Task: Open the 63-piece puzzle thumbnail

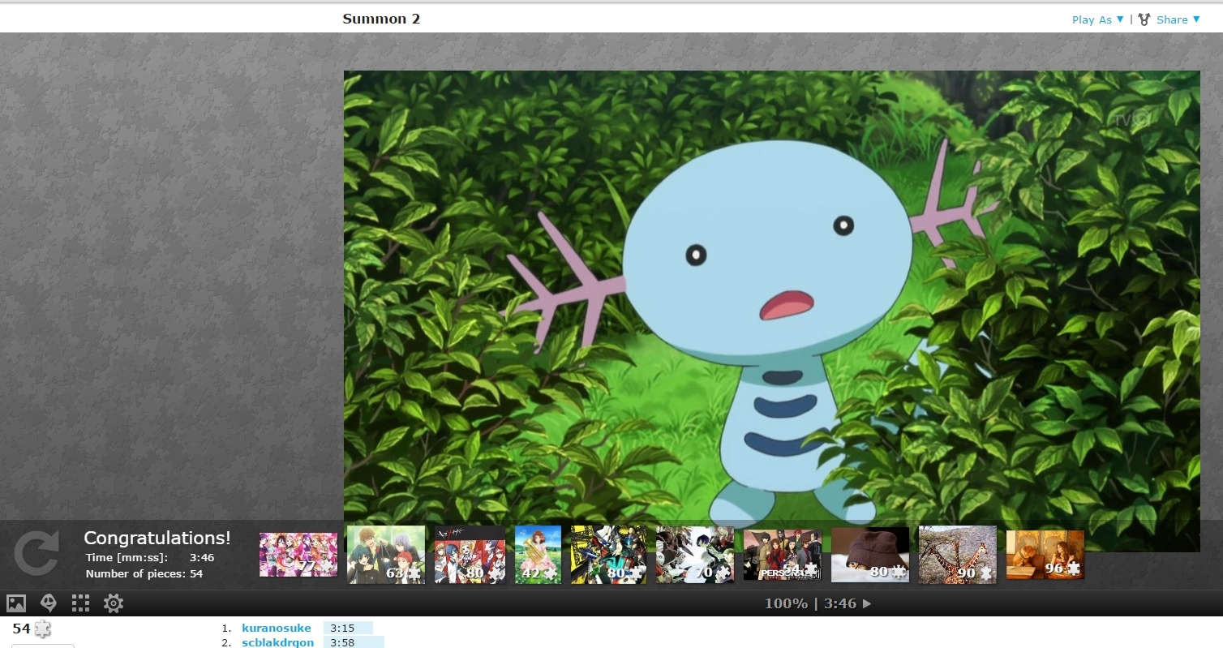Action: [386, 555]
